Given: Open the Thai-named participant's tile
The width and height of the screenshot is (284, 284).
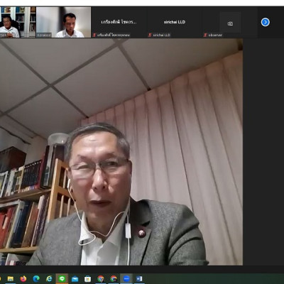Looking at the screenshot, I should (119, 22).
